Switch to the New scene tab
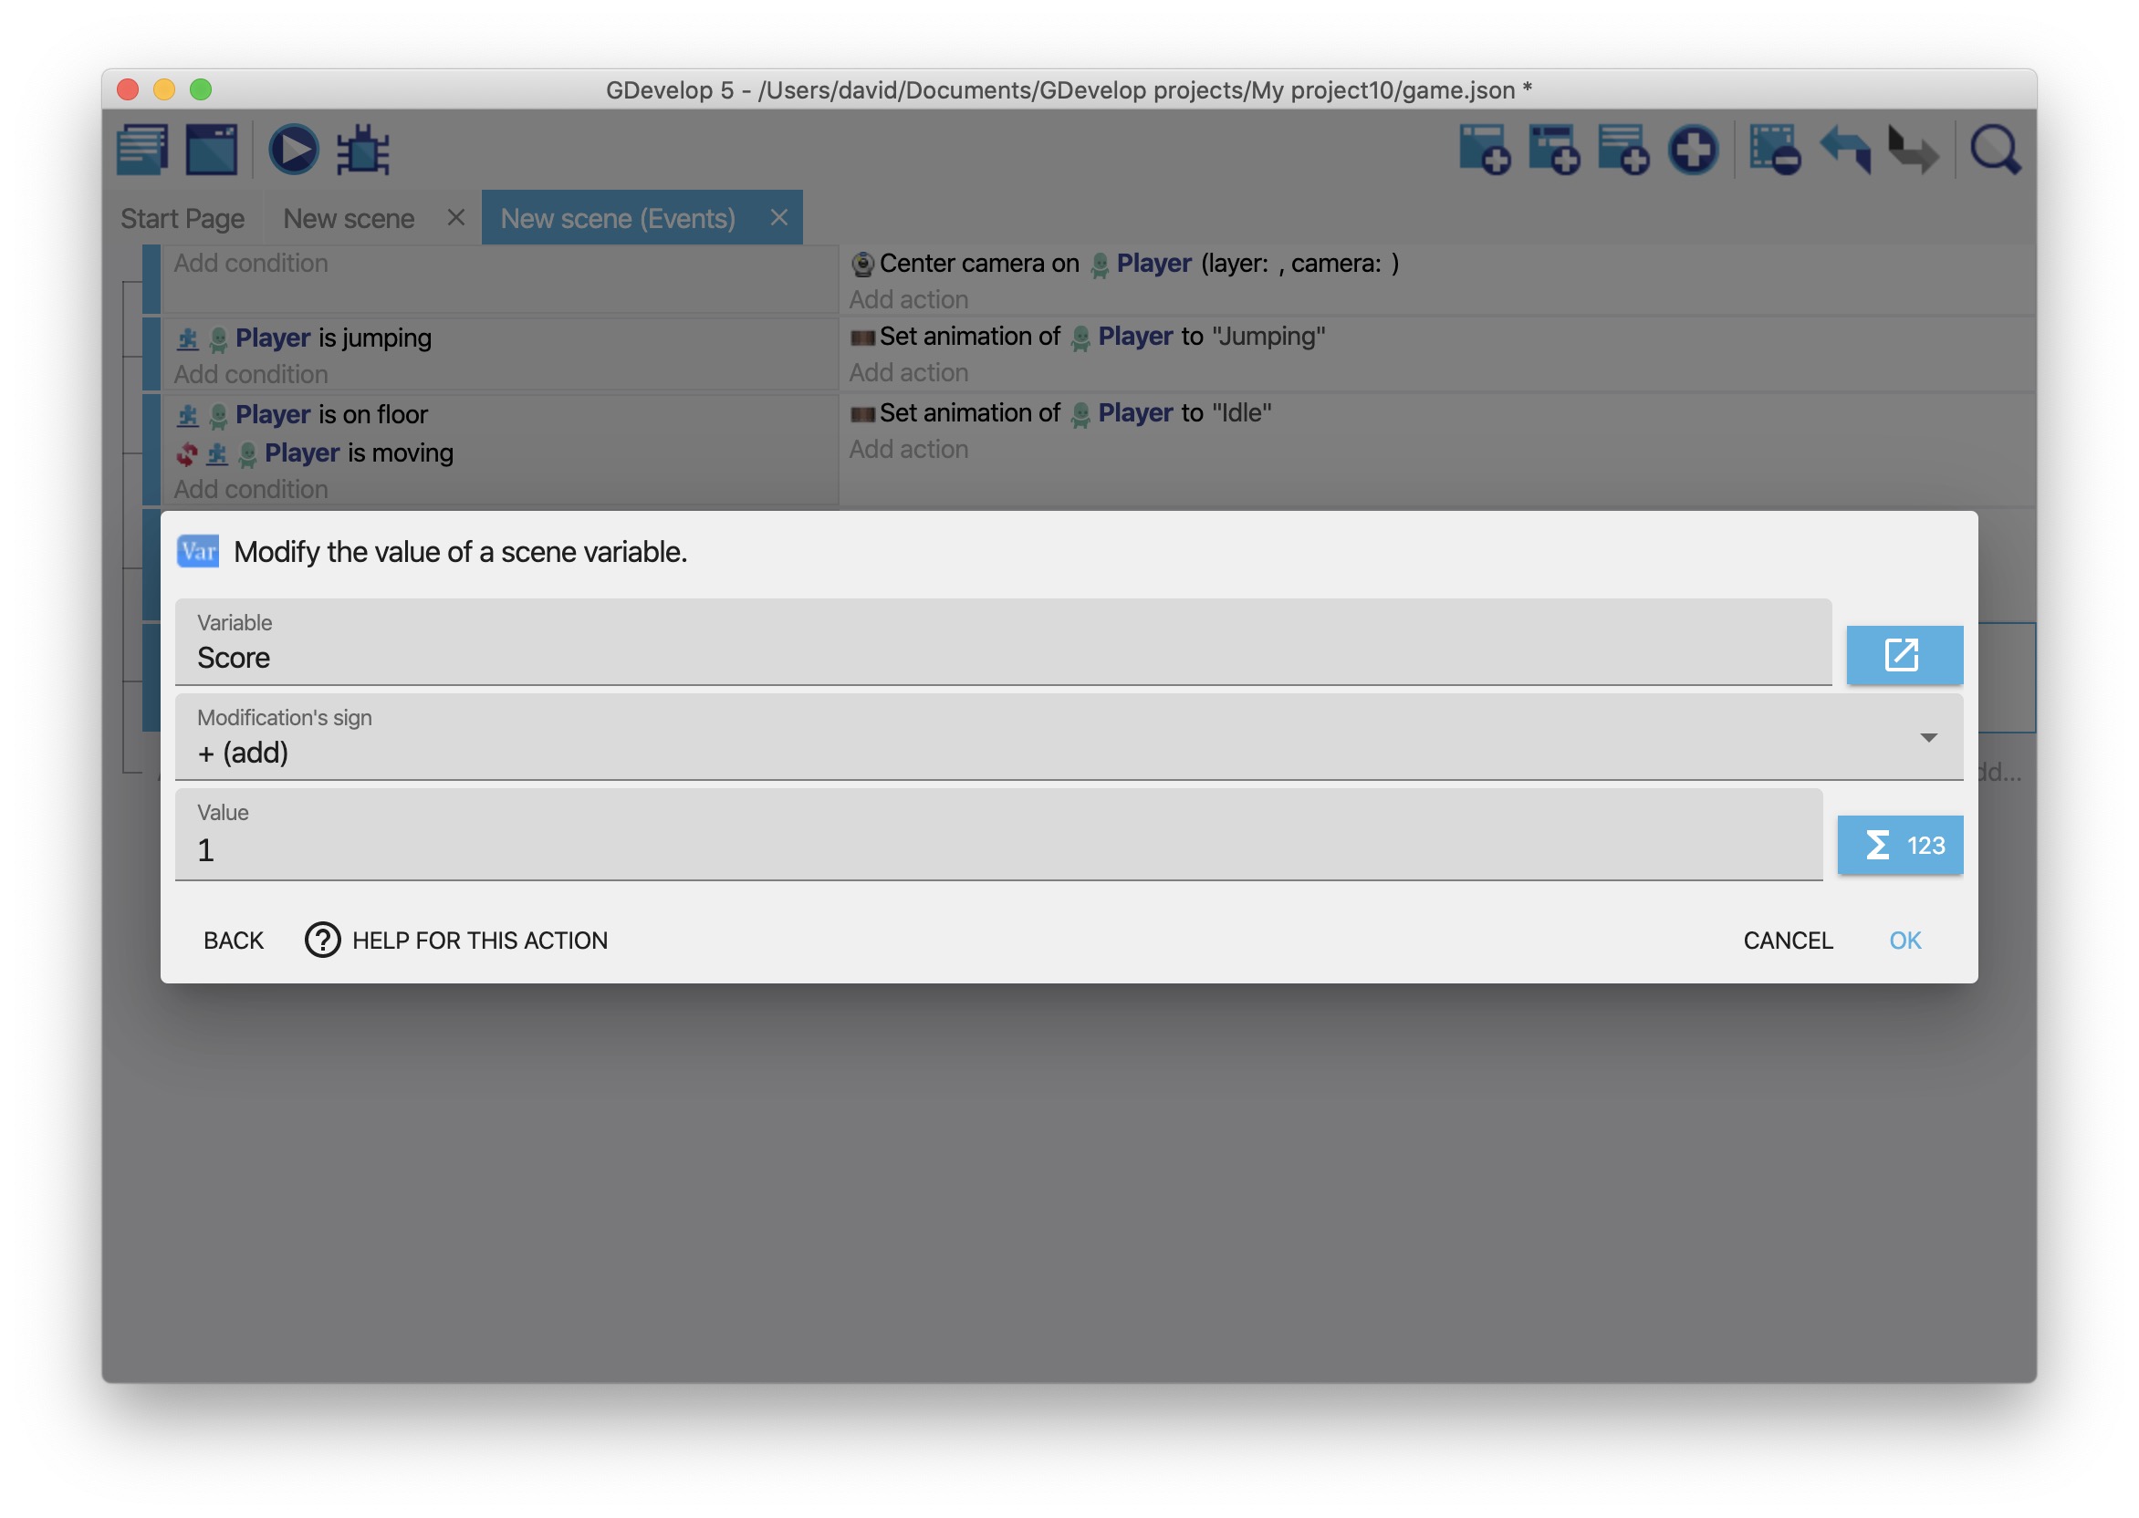Screen dimensions: 2139x1518 point(349,219)
